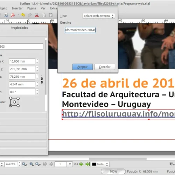Open the Extras menu

(x=54, y=8)
